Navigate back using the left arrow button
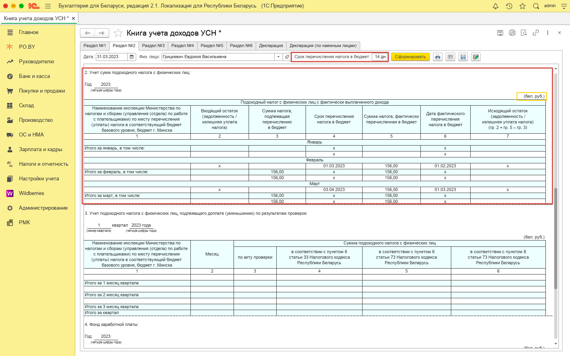The height and width of the screenshot is (356, 570). [88, 33]
